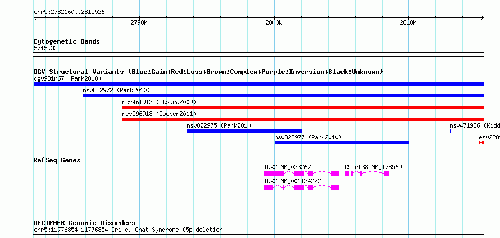
Task: Click the IRX2|NM_001134222 gene label
Action: pos(292,181)
